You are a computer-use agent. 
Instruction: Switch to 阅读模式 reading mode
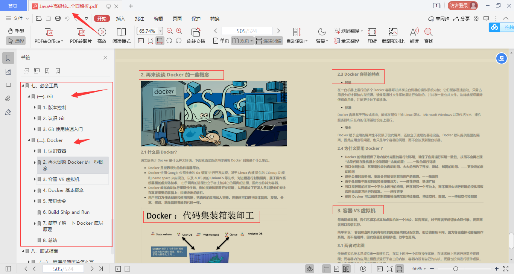122,36
